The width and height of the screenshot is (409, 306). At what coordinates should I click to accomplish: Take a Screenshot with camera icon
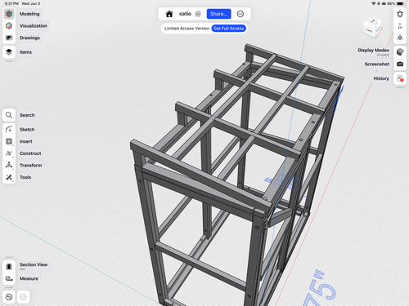point(400,64)
